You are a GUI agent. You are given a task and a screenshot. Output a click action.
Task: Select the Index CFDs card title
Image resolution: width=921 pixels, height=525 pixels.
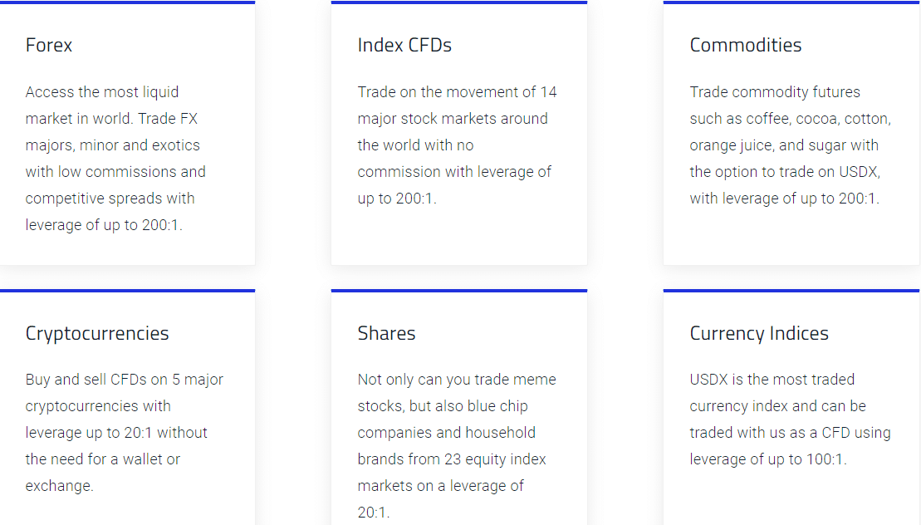404,45
